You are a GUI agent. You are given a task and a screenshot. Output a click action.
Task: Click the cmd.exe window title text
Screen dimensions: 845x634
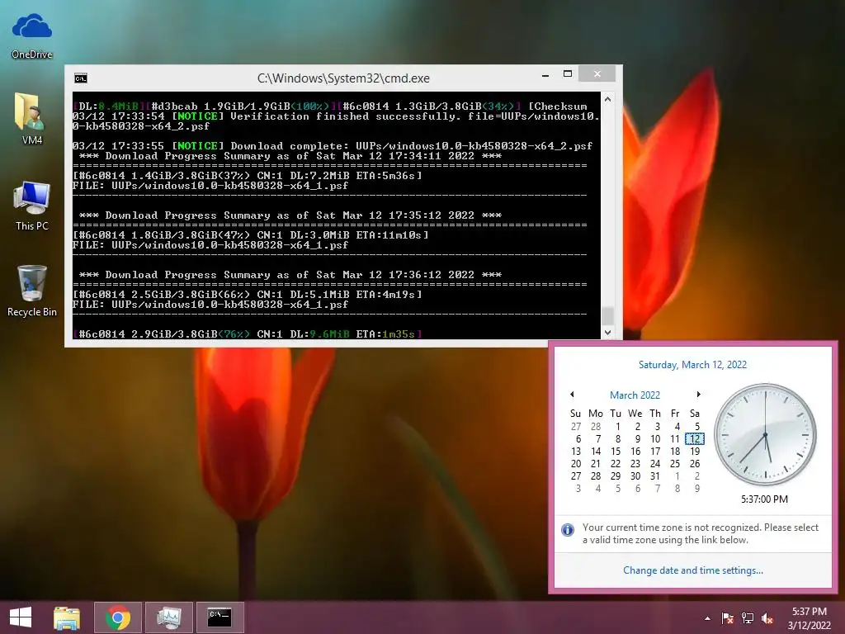343,78
